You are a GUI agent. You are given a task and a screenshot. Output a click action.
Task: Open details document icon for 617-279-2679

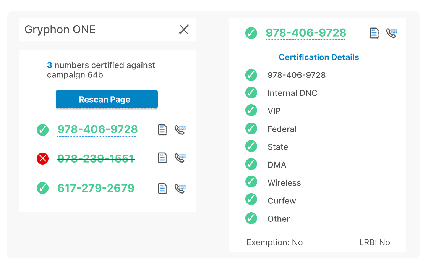tap(162, 188)
